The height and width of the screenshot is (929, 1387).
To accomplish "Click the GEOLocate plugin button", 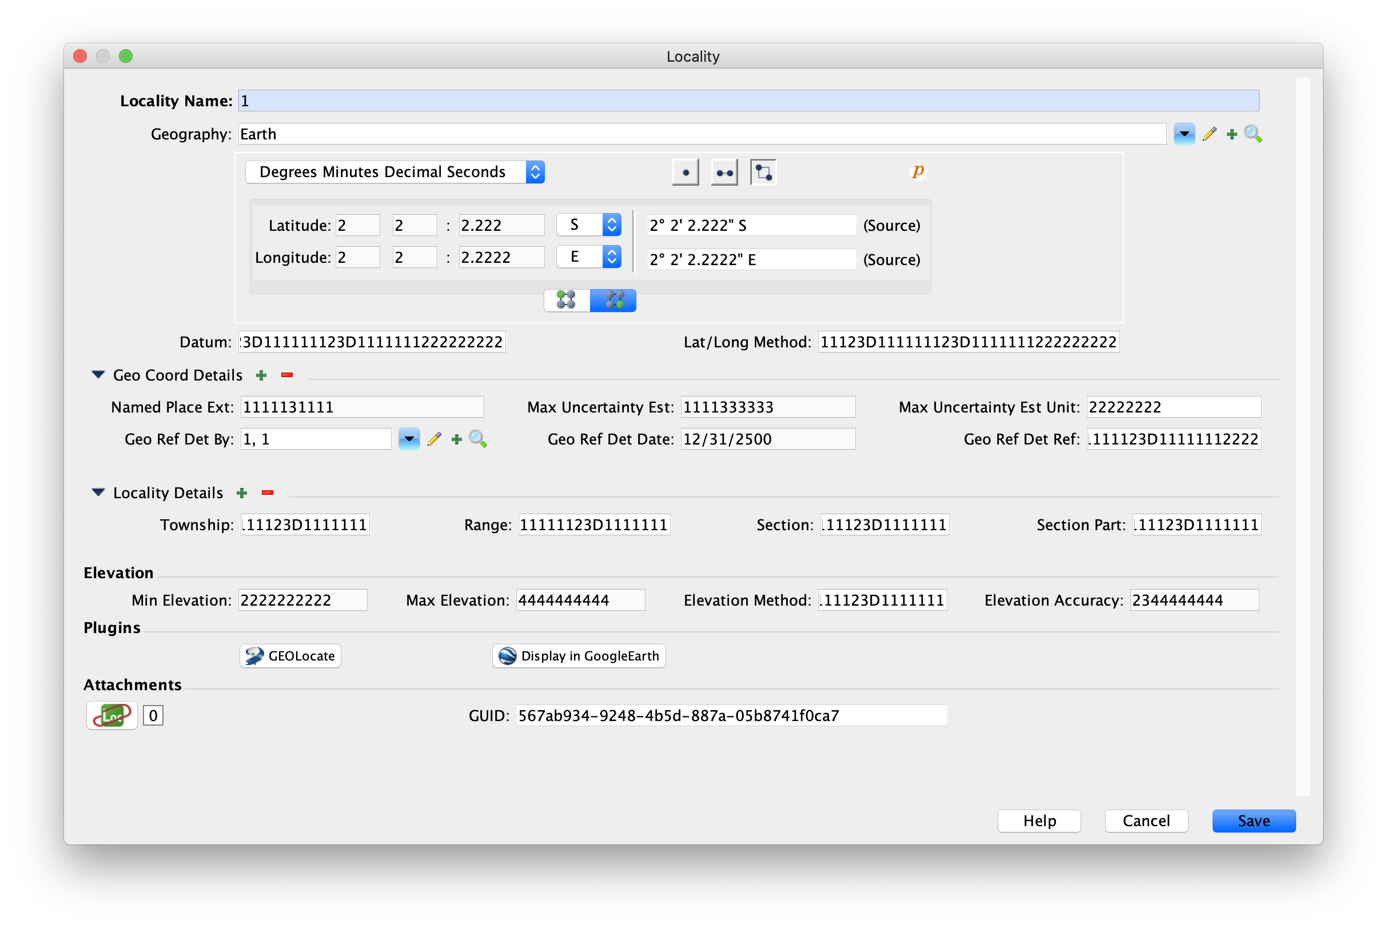I will point(290,656).
